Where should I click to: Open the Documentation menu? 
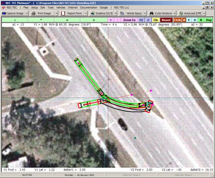88,7
